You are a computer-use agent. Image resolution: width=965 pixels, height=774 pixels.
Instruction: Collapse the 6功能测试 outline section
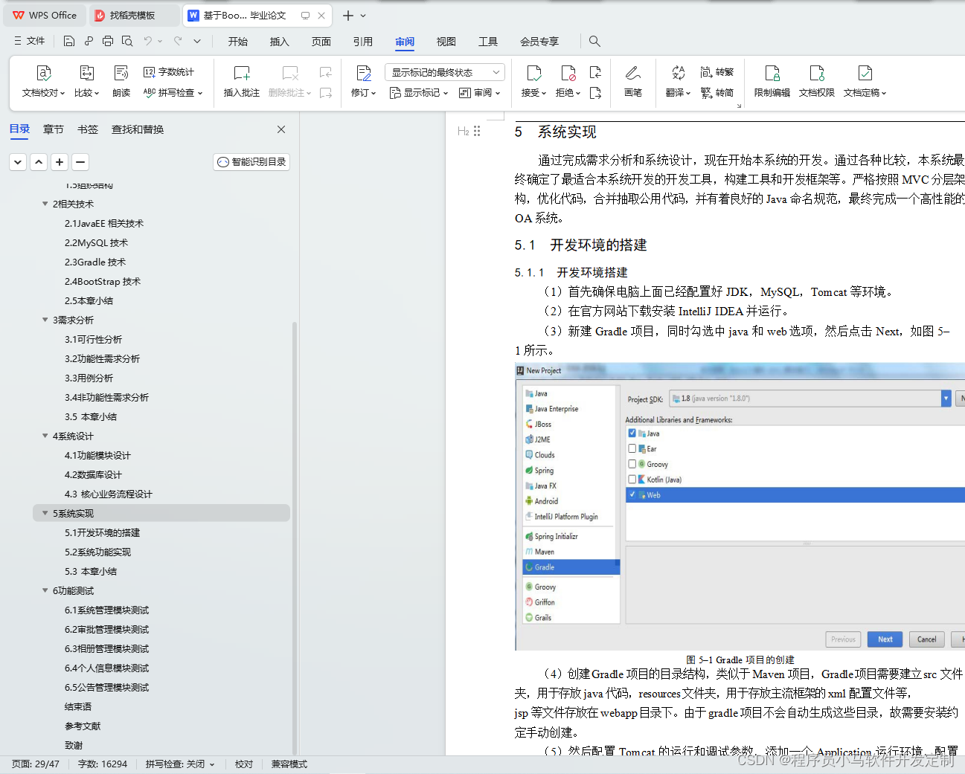click(45, 590)
